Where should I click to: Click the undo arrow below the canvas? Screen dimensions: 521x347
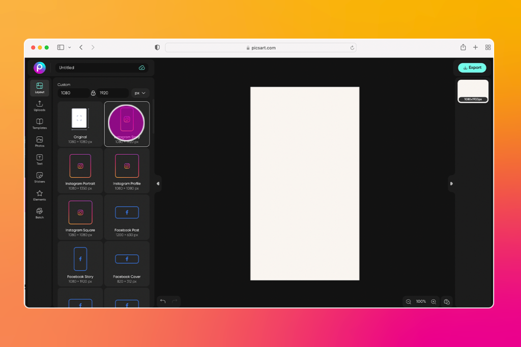click(x=162, y=301)
